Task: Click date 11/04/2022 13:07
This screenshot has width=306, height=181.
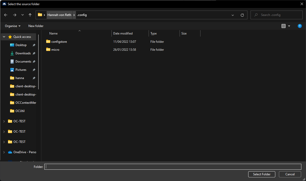Action: [125, 42]
